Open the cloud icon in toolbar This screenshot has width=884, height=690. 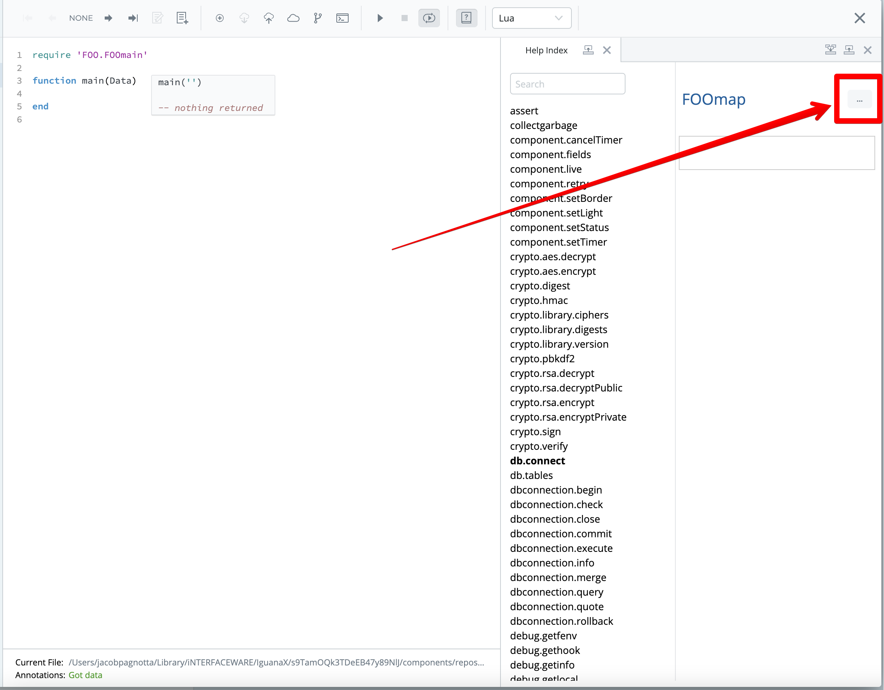[293, 18]
